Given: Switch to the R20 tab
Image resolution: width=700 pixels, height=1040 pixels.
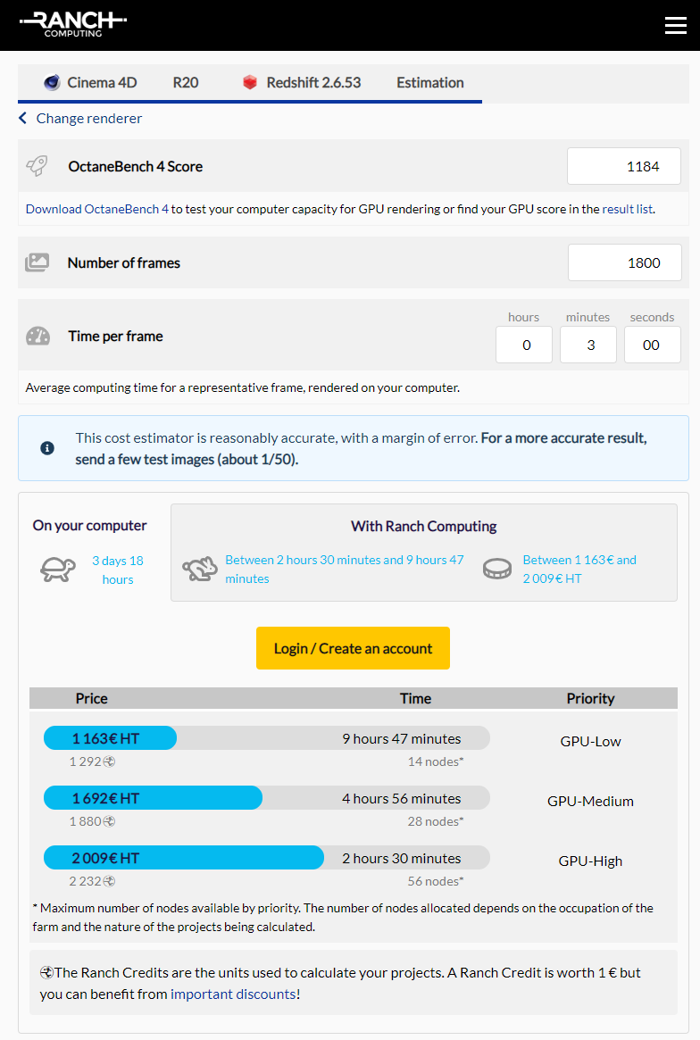Looking at the screenshot, I should pyautogui.click(x=186, y=83).
